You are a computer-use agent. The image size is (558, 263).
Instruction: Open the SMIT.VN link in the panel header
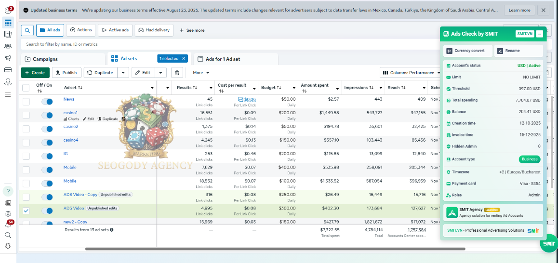525,34
